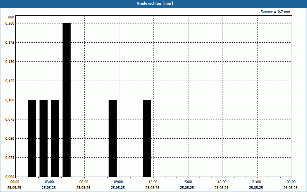
Task: Select the 0,125 y-axis label
Action: (x=10, y=81)
